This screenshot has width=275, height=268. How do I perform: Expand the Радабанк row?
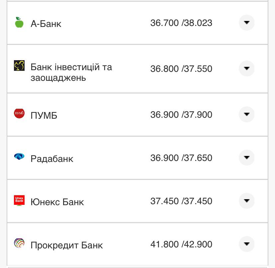(246, 158)
